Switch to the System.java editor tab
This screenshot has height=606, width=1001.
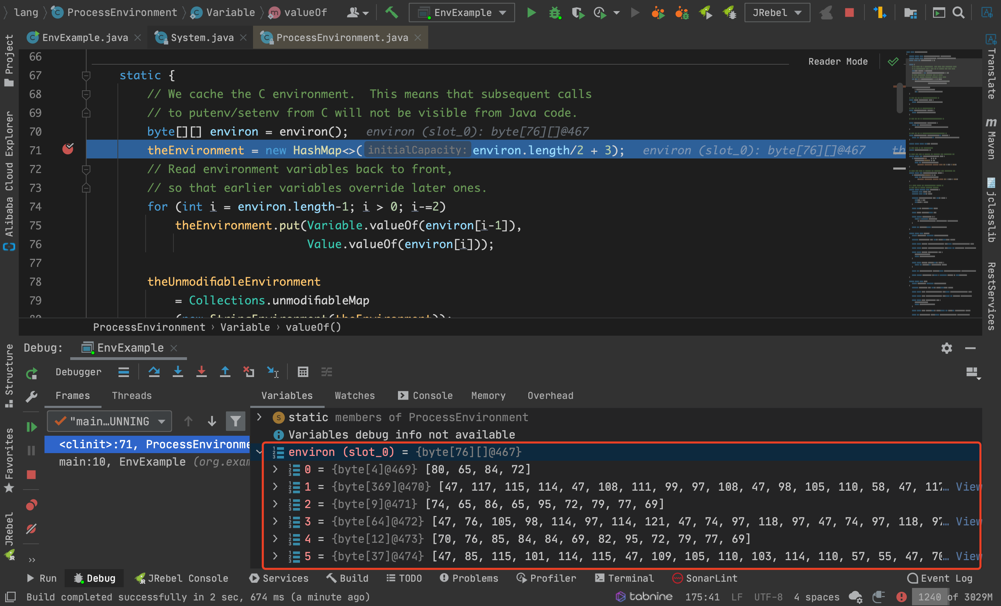202,38
